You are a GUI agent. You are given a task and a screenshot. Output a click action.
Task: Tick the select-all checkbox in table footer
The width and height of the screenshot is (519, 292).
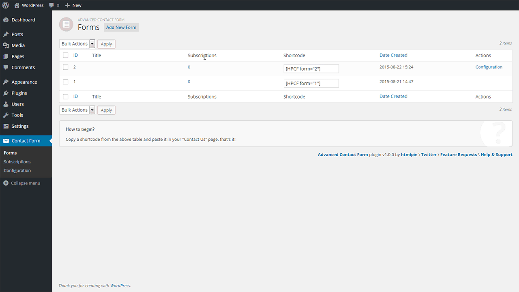coord(66,97)
